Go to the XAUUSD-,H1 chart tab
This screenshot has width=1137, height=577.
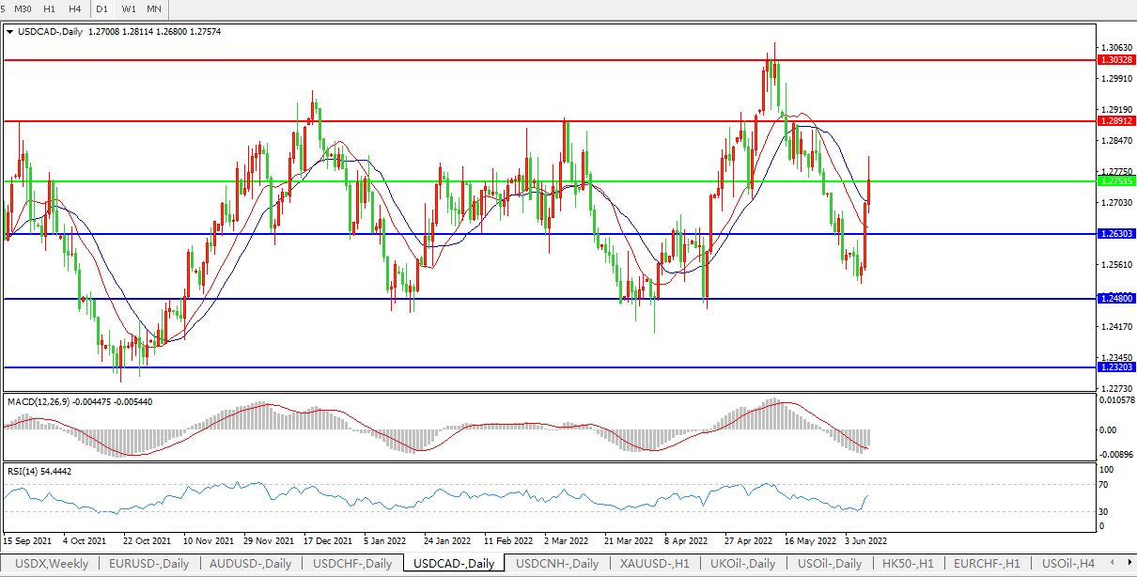654,564
